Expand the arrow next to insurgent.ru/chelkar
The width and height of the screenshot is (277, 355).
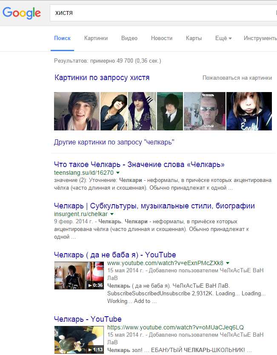[x=112, y=214]
